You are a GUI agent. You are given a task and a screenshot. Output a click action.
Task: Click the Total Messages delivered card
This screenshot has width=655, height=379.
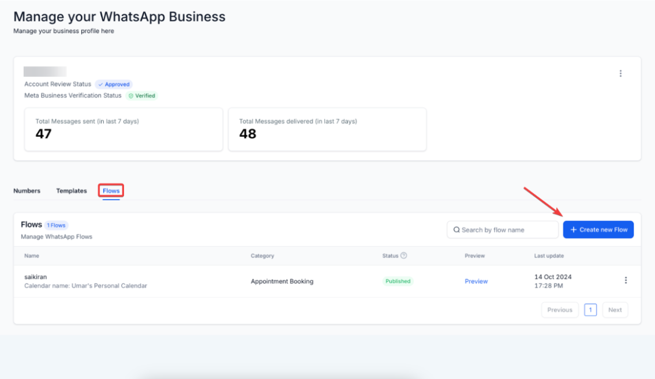pyautogui.click(x=327, y=129)
